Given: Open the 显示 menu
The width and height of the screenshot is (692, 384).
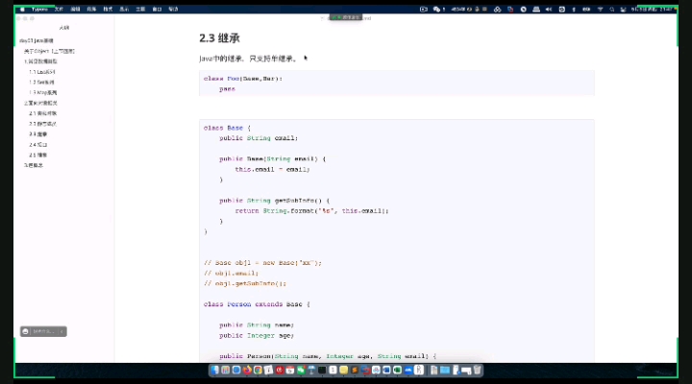Looking at the screenshot, I should point(124,9).
